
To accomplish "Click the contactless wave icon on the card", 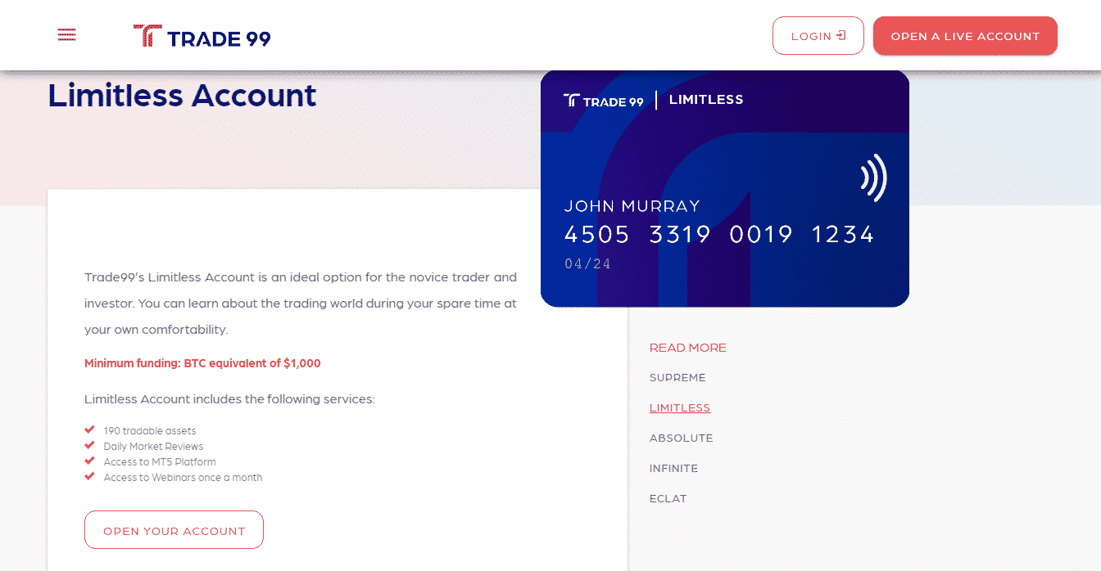I will tap(874, 178).
